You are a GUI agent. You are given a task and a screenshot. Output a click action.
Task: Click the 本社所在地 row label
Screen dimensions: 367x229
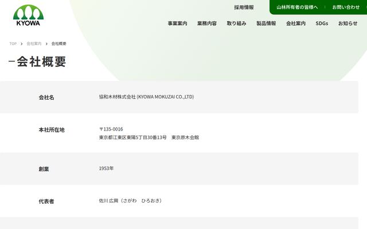(52, 130)
